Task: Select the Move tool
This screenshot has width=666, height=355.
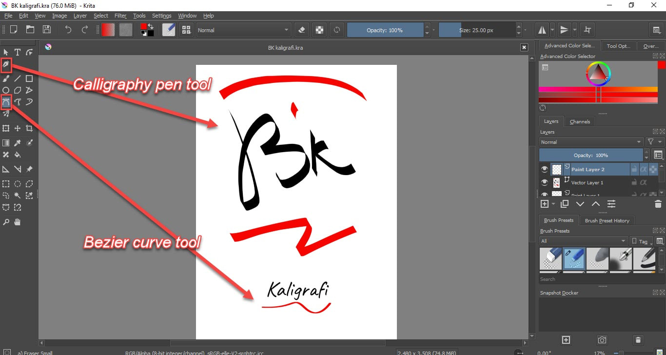Action: [x=18, y=128]
